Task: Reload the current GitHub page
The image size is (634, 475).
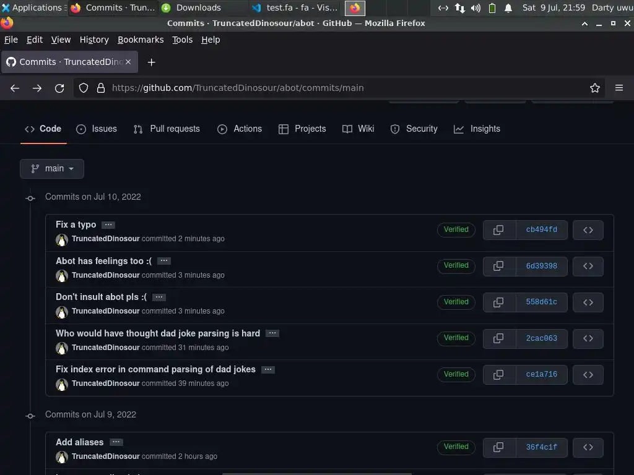Action: tap(59, 88)
